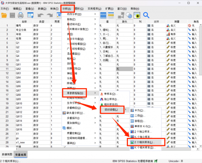Expand the 非参数检验(N) submenu arrow

(95, 93)
